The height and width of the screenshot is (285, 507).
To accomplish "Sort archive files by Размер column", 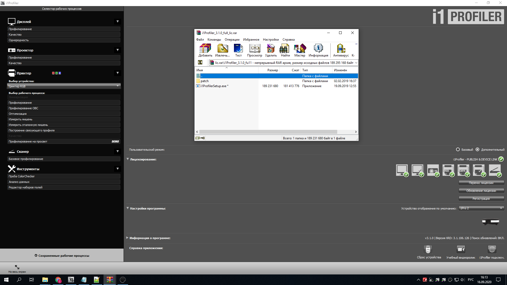I will [269, 70].
